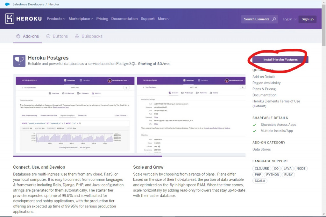The width and height of the screenshot is (326, 217).
Task: Open the Support menu item
Action: pyautogui.click(x=148, y=19)
